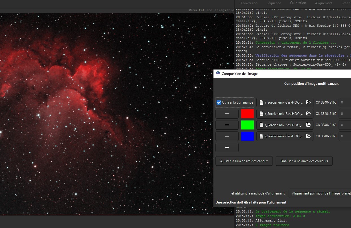Click 'OK 3840x2160' in the Luminance row

tap(326, 102)
